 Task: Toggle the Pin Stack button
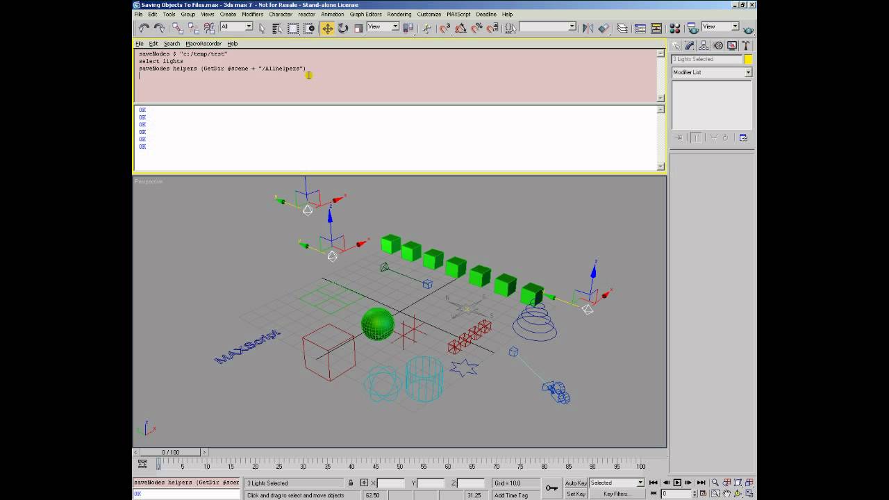(679, 137)
